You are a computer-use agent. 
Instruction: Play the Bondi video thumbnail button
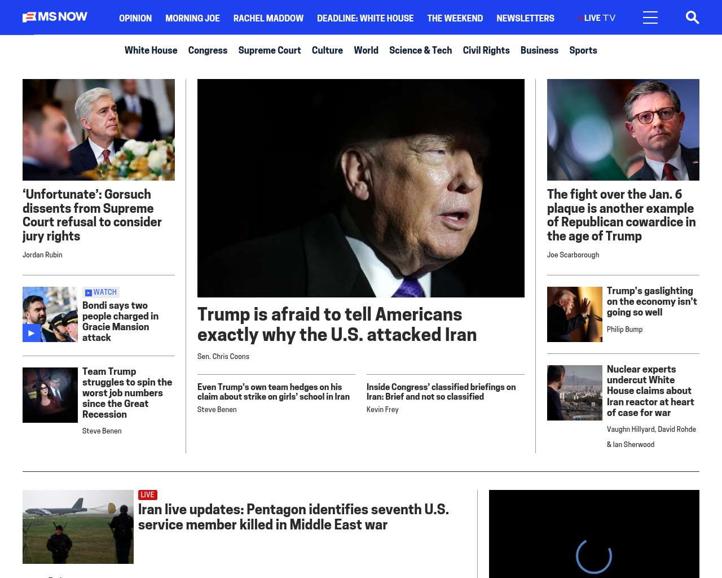click(32, 333)
